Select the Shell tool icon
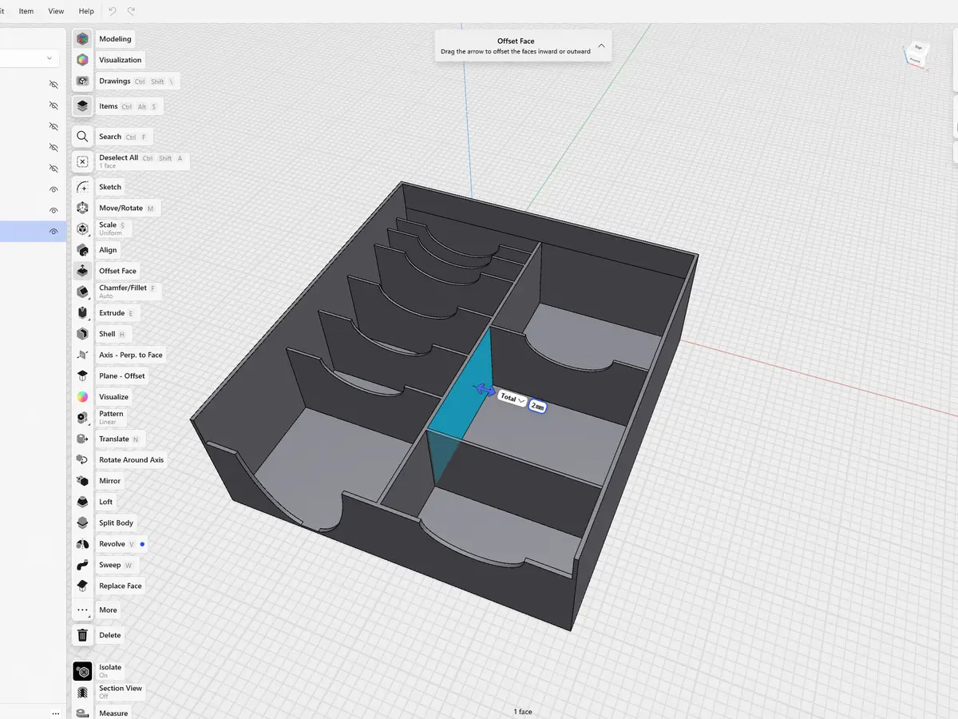Screen dimensions: 958x719 tap(82, 334)
